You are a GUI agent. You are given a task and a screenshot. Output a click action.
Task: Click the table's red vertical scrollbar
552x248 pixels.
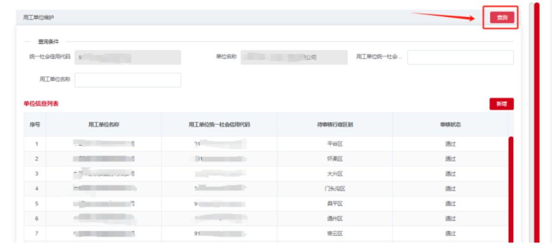click(x=511, y=189)
